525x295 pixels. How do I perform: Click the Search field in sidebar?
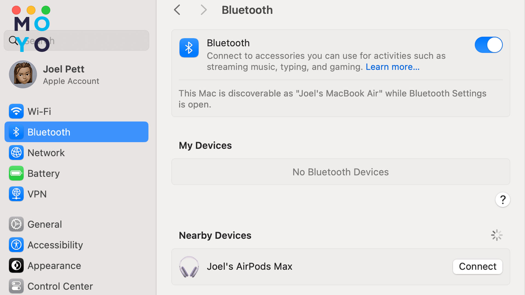(x=77, y=40)
